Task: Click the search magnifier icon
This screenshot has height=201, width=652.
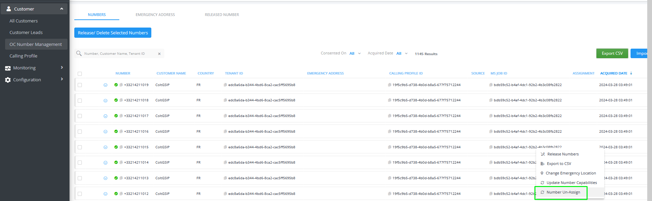Action: 79,53
